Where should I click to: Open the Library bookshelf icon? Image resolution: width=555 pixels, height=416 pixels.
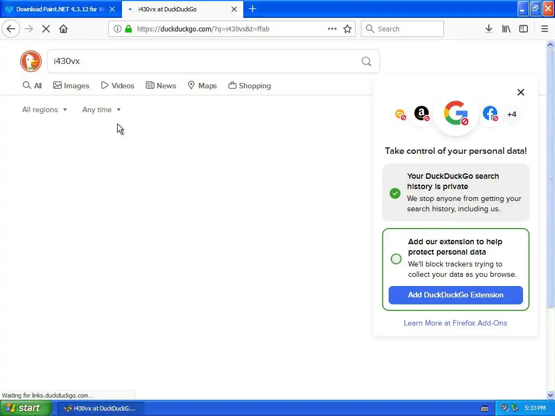[x=506, y=29]
